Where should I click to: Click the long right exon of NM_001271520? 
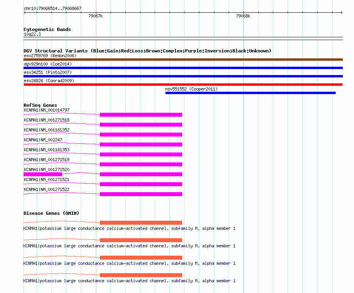141,174
